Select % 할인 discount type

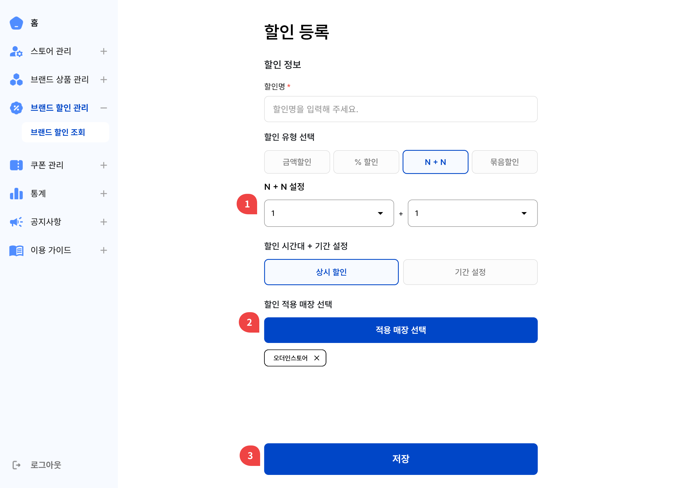click(366, 162)
